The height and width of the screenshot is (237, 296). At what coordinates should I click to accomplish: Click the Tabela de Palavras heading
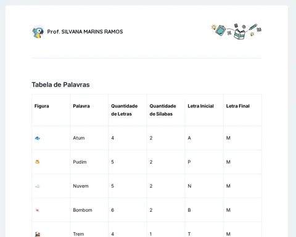pyautogui.click(x=60, y=85)
